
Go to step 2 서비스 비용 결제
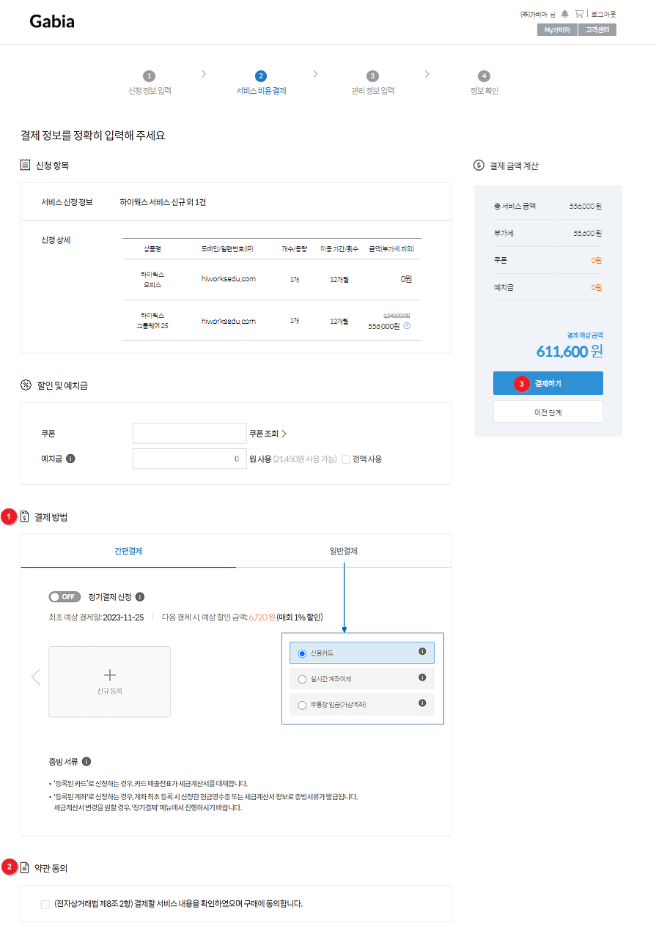pos(261,84)
